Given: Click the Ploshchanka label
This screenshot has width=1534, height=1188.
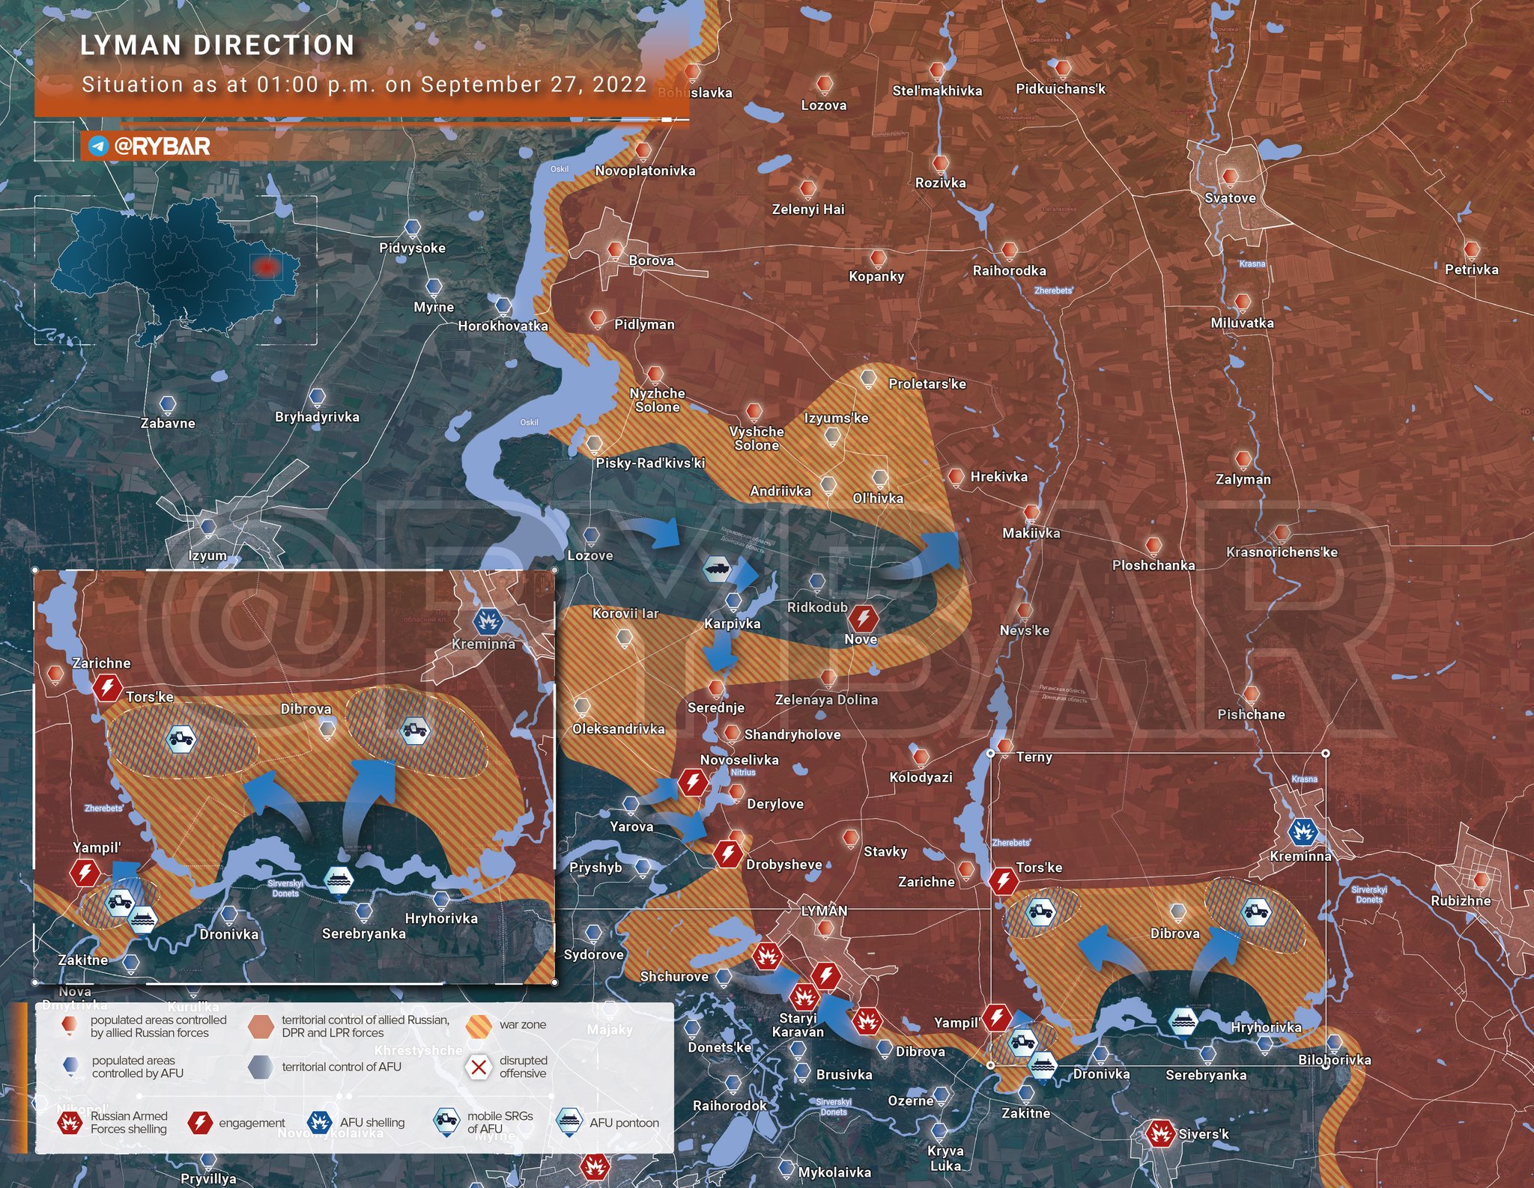Looking at the screenshot, I should tap(1153, 565).
